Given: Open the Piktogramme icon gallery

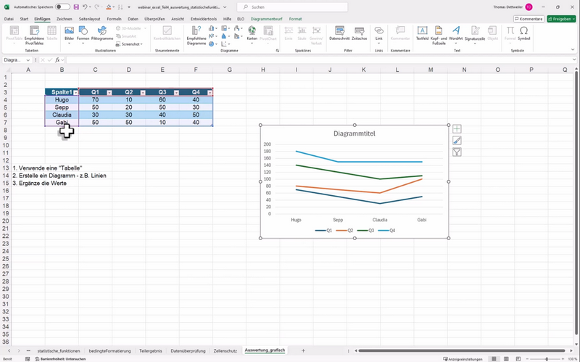Looking at the screenshot, I should 102,33.
